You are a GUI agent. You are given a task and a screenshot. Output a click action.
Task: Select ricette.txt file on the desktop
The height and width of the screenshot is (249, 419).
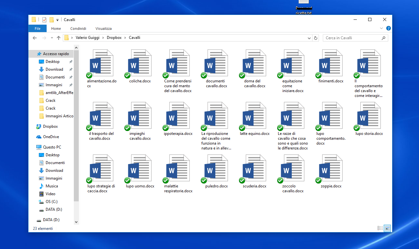(304, 7)
